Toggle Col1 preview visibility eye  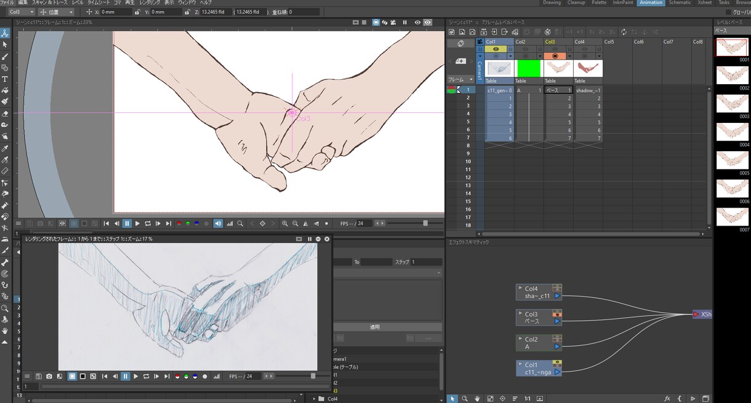pos(496,49)
